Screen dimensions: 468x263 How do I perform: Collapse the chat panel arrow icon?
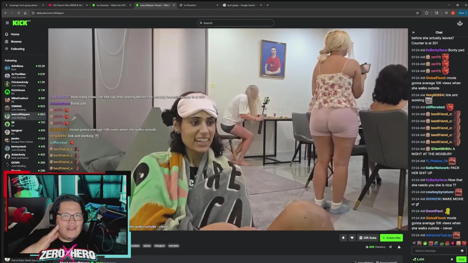point(414,33)
